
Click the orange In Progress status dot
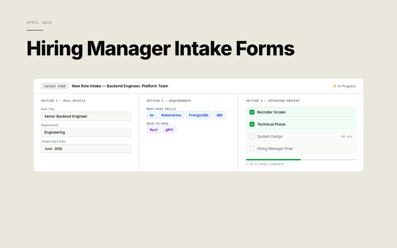335,86
